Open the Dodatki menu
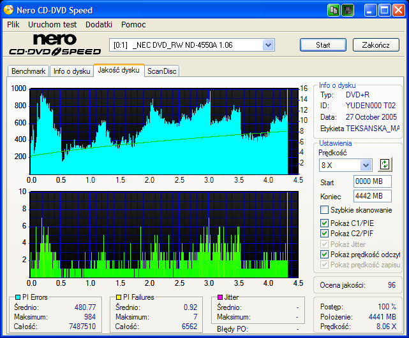The image size is (409, 338). click(99, 24)
